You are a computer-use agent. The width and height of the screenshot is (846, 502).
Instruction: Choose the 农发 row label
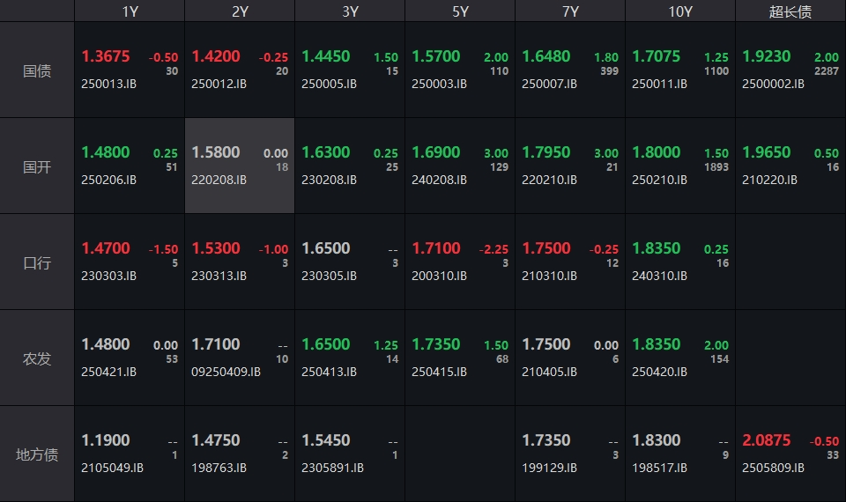pyautogui.click(x=37, y=358)
